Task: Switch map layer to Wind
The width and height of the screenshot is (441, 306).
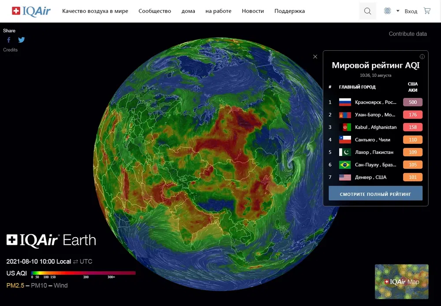Action: 61,285
